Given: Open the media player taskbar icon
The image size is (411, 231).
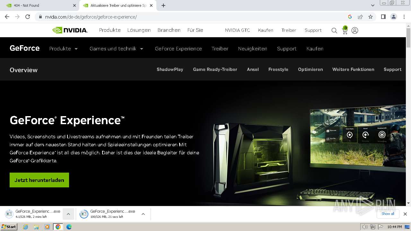Looking at the screenshot, I should coord(47,227).
